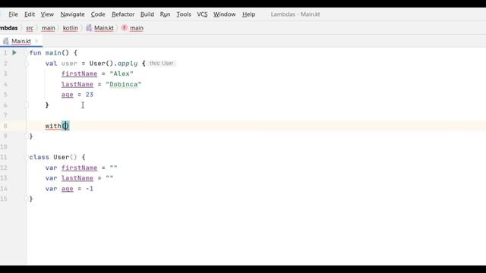Viewport: 486px width, 273px height.
Task: Click line number 11 in gutter
Action: [4, 157]
